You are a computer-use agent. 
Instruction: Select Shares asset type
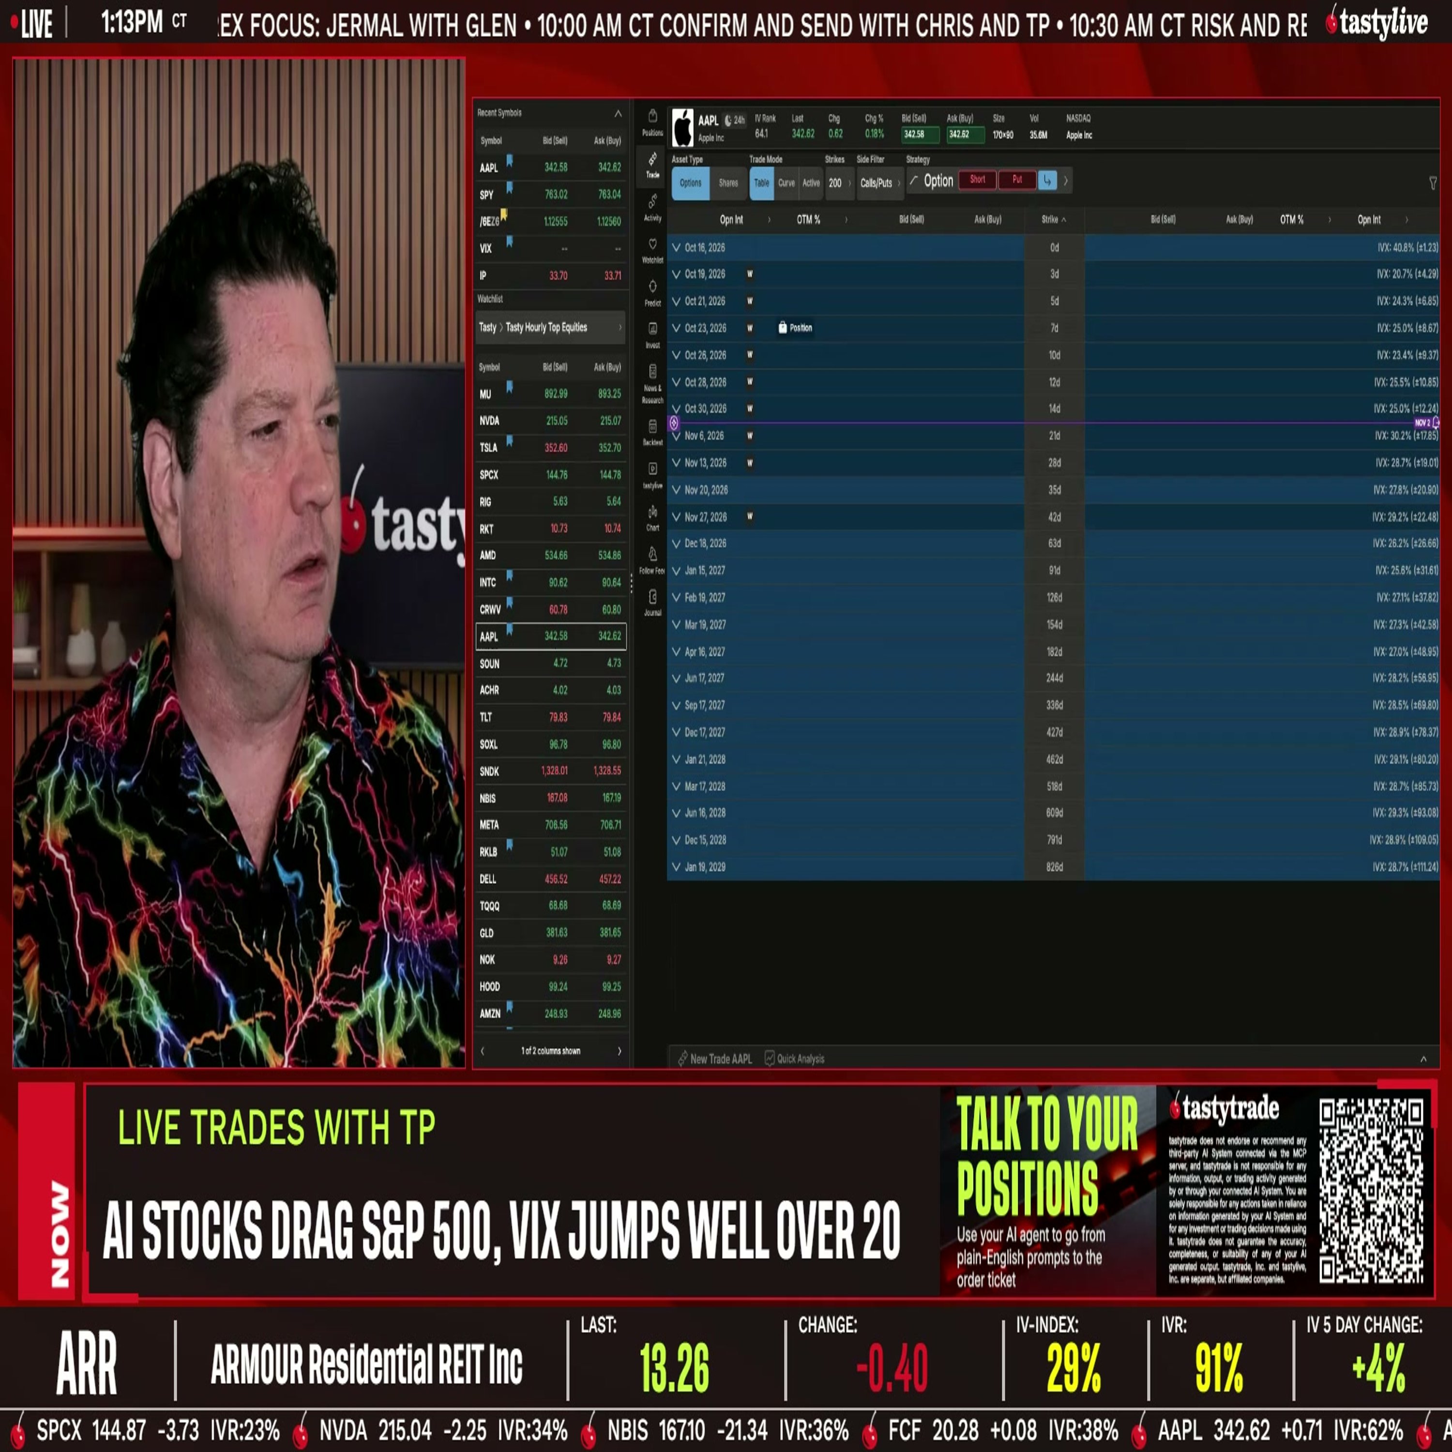[727, 182]
